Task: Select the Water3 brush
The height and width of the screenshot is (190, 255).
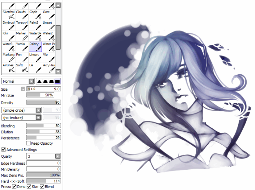Action: pyautogui.click(x=8, y=47)
